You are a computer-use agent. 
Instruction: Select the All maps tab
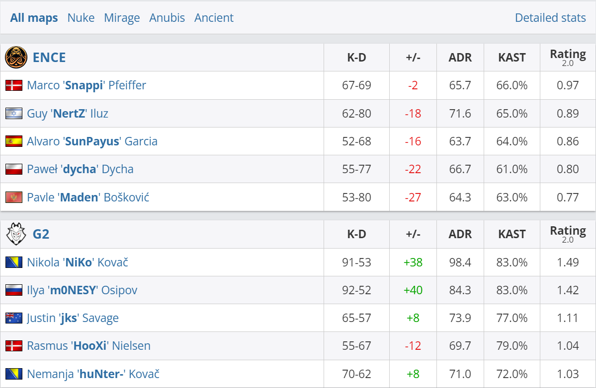click(x=34, y=18)
